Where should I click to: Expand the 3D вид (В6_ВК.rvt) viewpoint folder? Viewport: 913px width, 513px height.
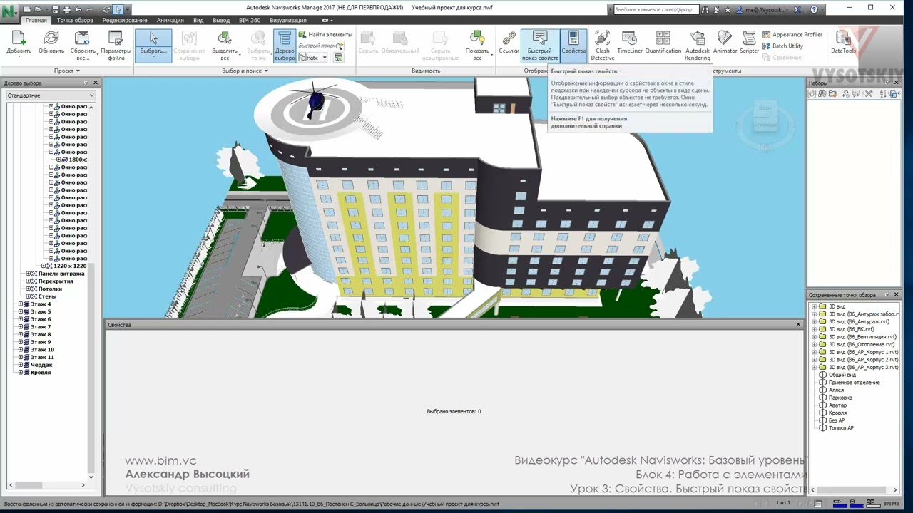tap(815, 329)
